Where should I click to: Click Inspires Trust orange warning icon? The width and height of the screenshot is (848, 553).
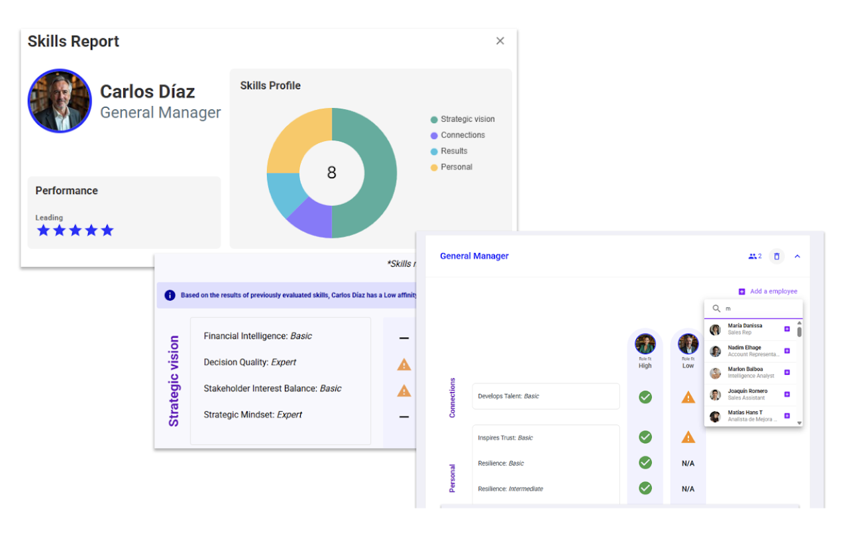(688, 437)
